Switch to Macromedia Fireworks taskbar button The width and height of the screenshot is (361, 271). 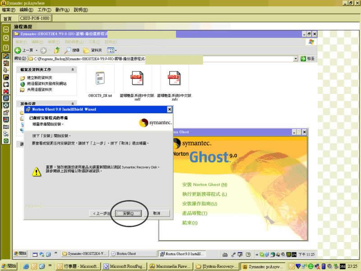pos(171,266)
